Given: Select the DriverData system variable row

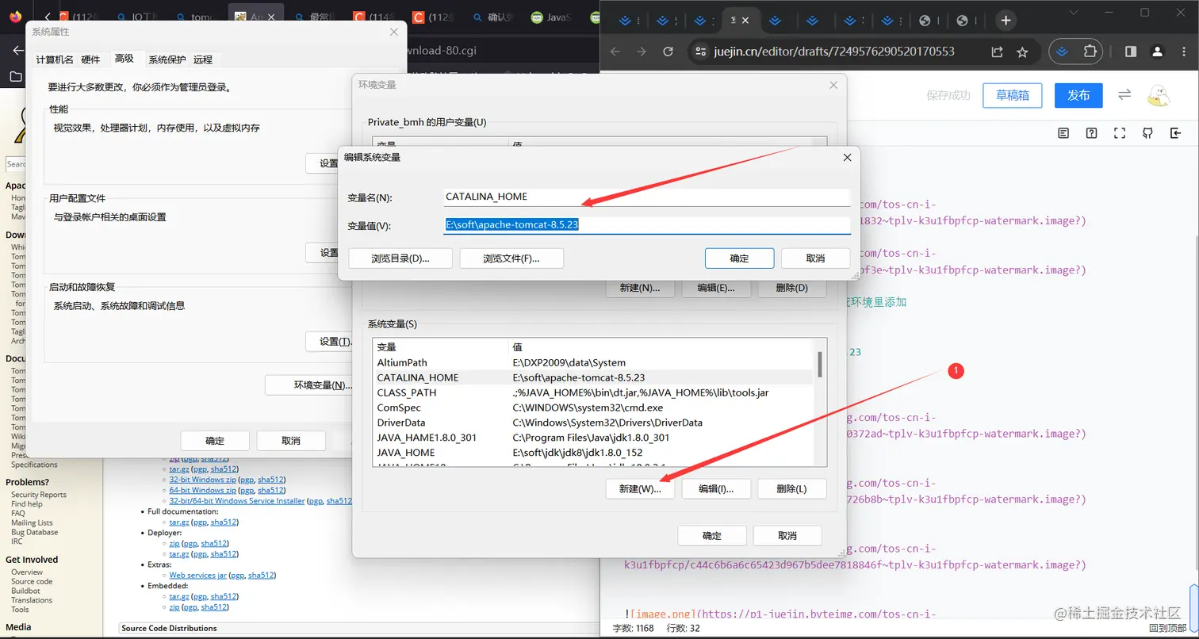Looking at the screenshot, I should point(593,423).
